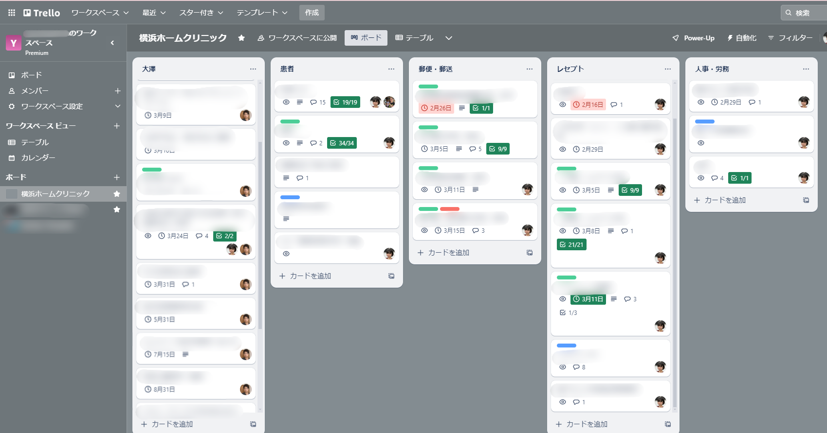The image size is (827, 433).
Task: Switch to the テーブル view tab
Action: click(414, 38)
